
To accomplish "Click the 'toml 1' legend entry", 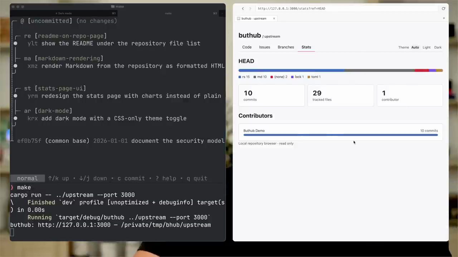I will click(x=314, y=77).
